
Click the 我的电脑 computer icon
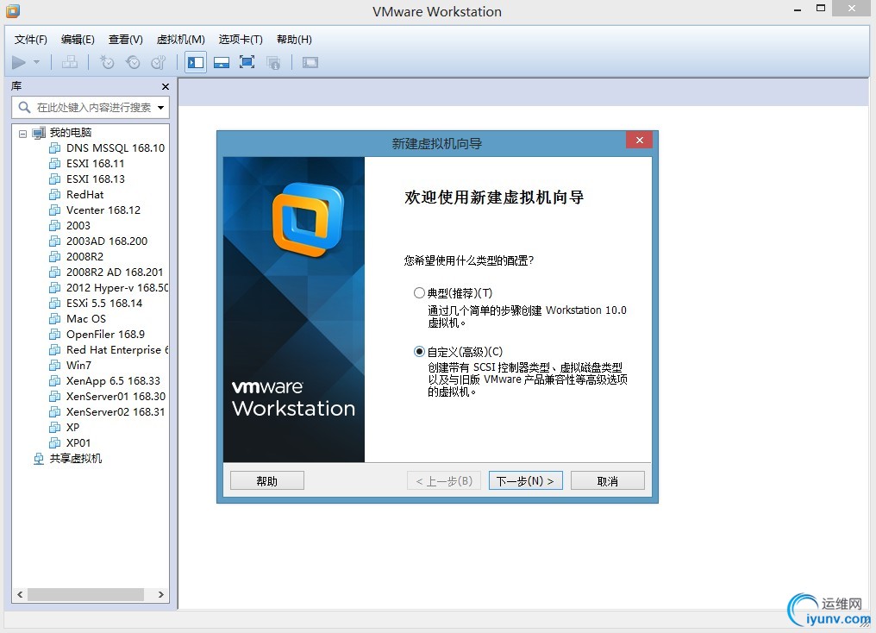(39, 133)
